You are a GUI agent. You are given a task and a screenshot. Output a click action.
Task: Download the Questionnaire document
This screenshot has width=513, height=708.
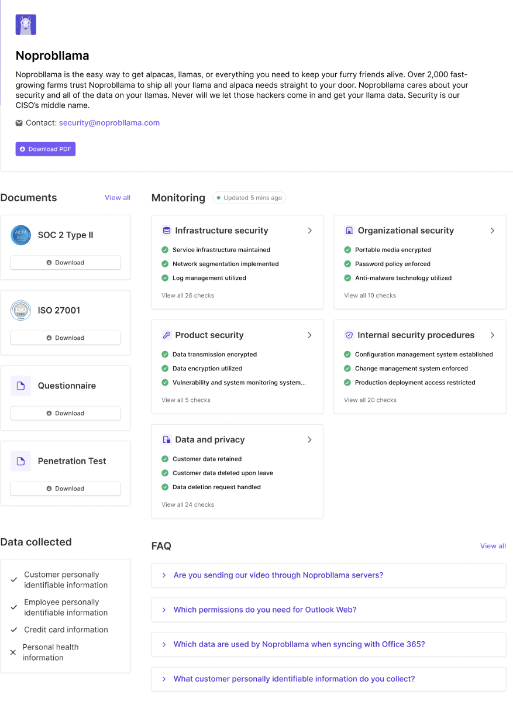[66, 414]
